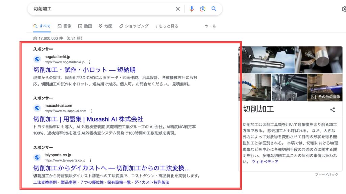The height and width of the screenshot is (194, 346).
Task: Switch to the 画像 tab
Action: [66, 26]
